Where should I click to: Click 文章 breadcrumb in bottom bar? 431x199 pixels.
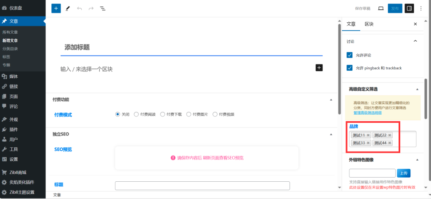[57, 195]
